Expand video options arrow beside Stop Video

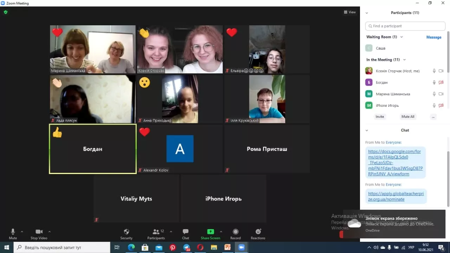tap(49, 232)
